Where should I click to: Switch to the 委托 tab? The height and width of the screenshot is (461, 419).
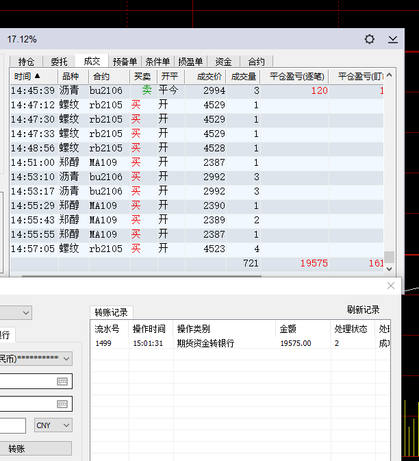click(x=59, y=62)
